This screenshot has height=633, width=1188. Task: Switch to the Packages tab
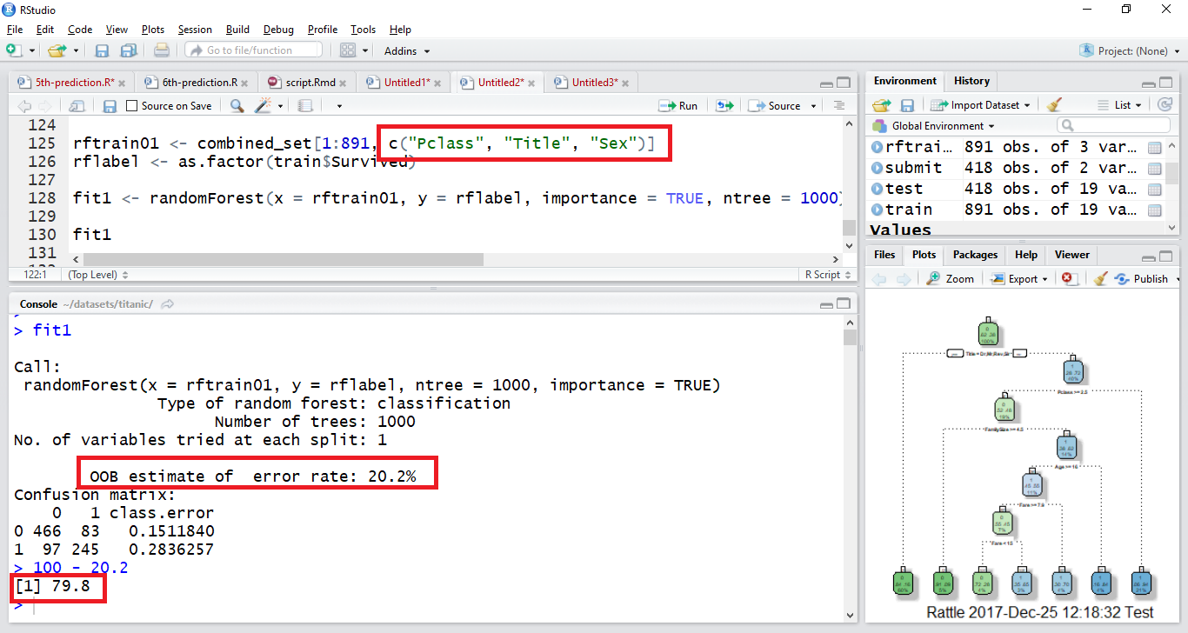pos(975,255)
